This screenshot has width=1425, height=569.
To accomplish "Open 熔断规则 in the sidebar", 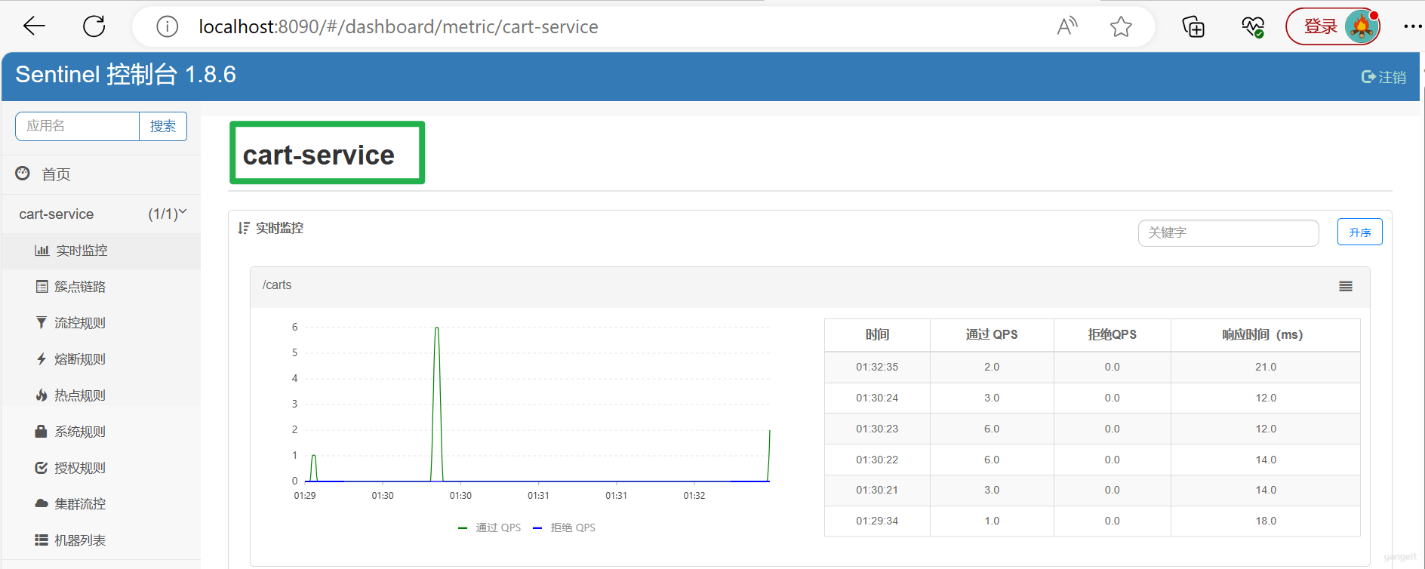I will [100, 359].
